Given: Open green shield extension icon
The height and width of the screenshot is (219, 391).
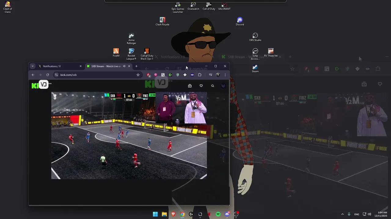Looking at the screenshot, I should click(x=177, y=75).
